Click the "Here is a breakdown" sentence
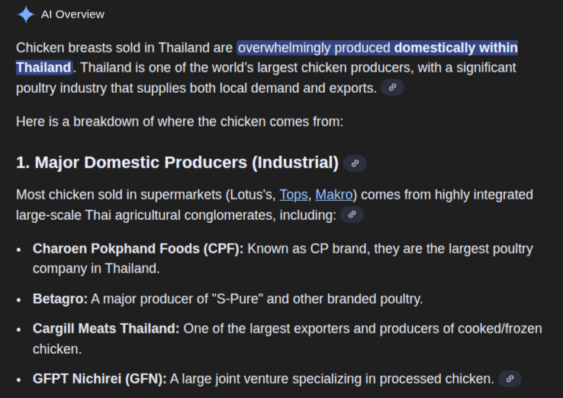 179,121
